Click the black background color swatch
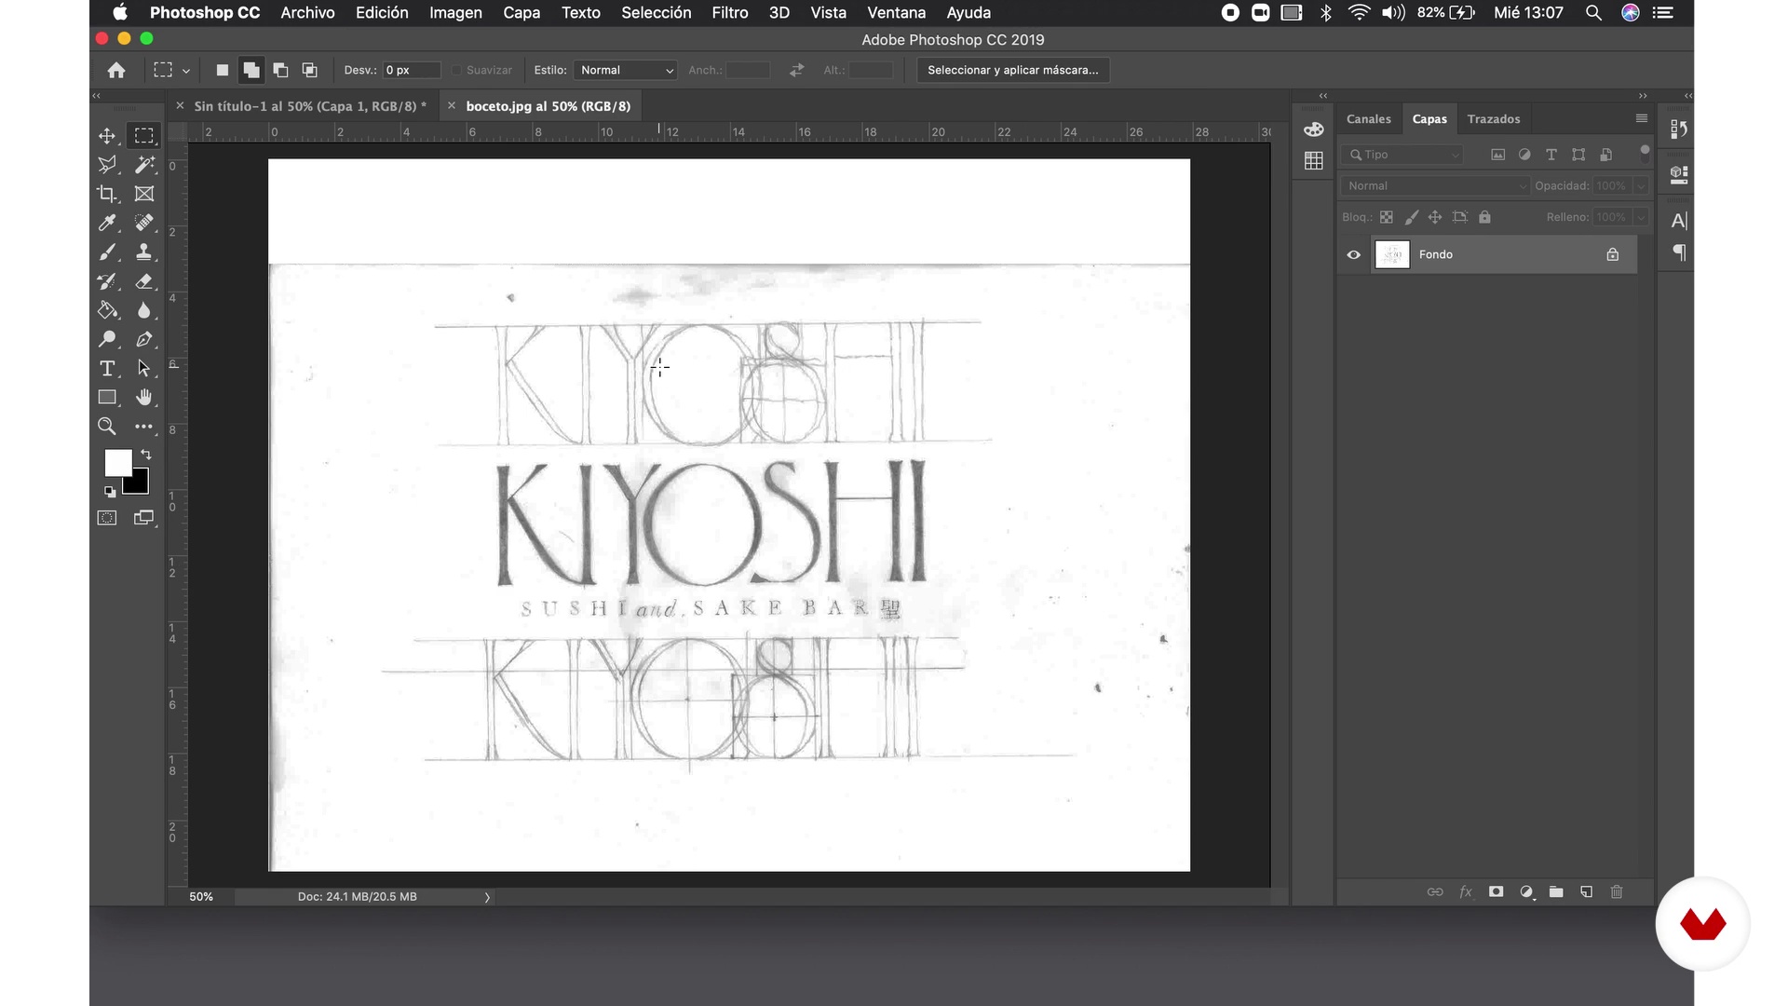This screenshot has width=1788, height=1006. (x=140, y=485)
